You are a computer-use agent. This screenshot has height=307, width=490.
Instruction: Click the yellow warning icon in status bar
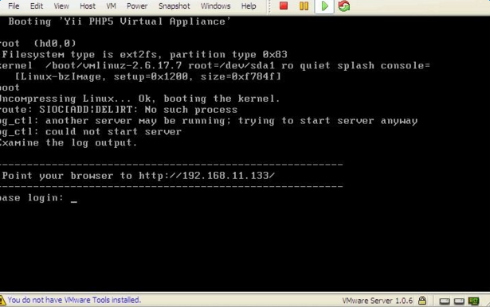tap(2, 300)
